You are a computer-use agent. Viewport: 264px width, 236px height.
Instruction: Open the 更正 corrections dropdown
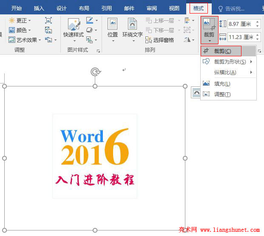[20, 20]
